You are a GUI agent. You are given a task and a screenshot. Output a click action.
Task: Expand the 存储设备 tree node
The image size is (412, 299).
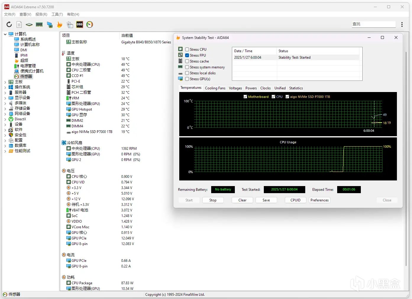tap(5, 109)
